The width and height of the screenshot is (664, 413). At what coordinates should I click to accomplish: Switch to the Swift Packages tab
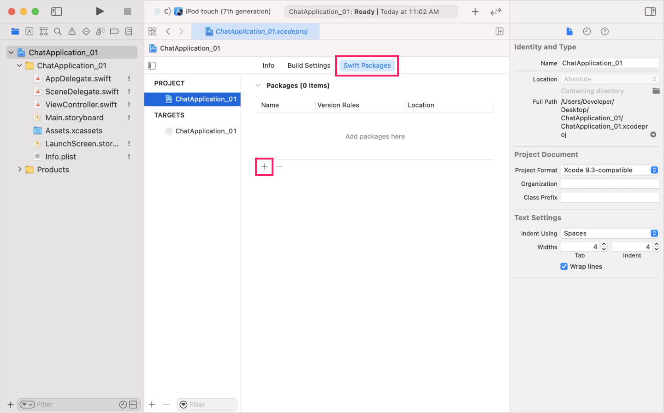pos(367,65)
